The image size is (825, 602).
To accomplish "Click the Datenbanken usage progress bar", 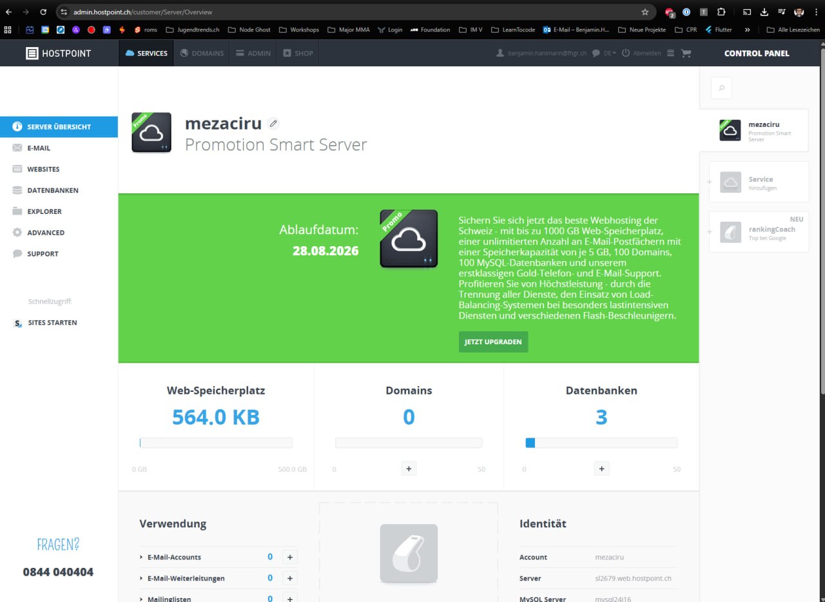I will pyautogui.click(x=601, y=443).
